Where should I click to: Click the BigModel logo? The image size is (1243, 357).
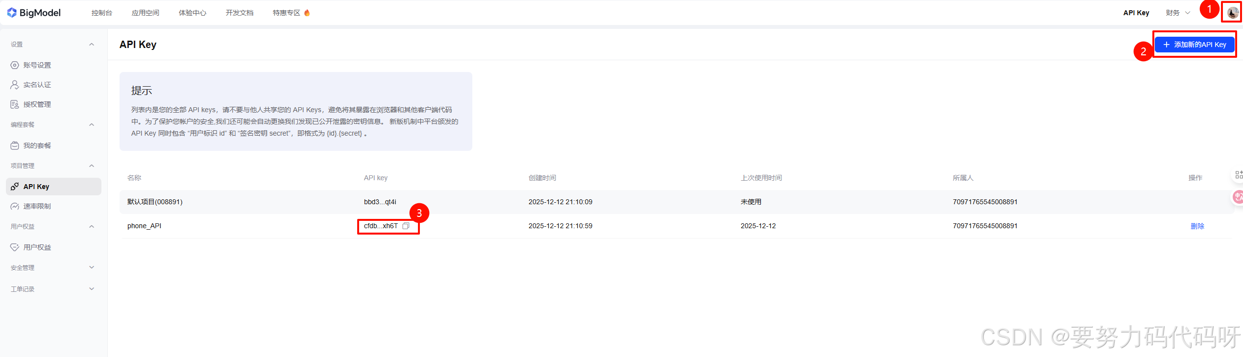(x=34, y=13)
